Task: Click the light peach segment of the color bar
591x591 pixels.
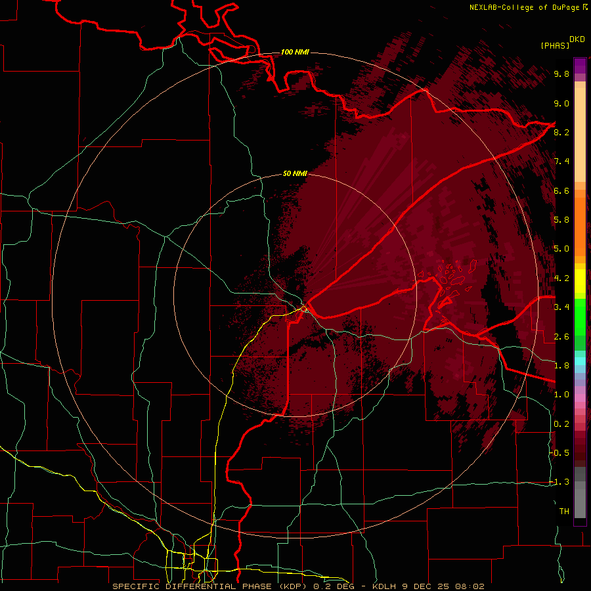Action: (580, 135)
